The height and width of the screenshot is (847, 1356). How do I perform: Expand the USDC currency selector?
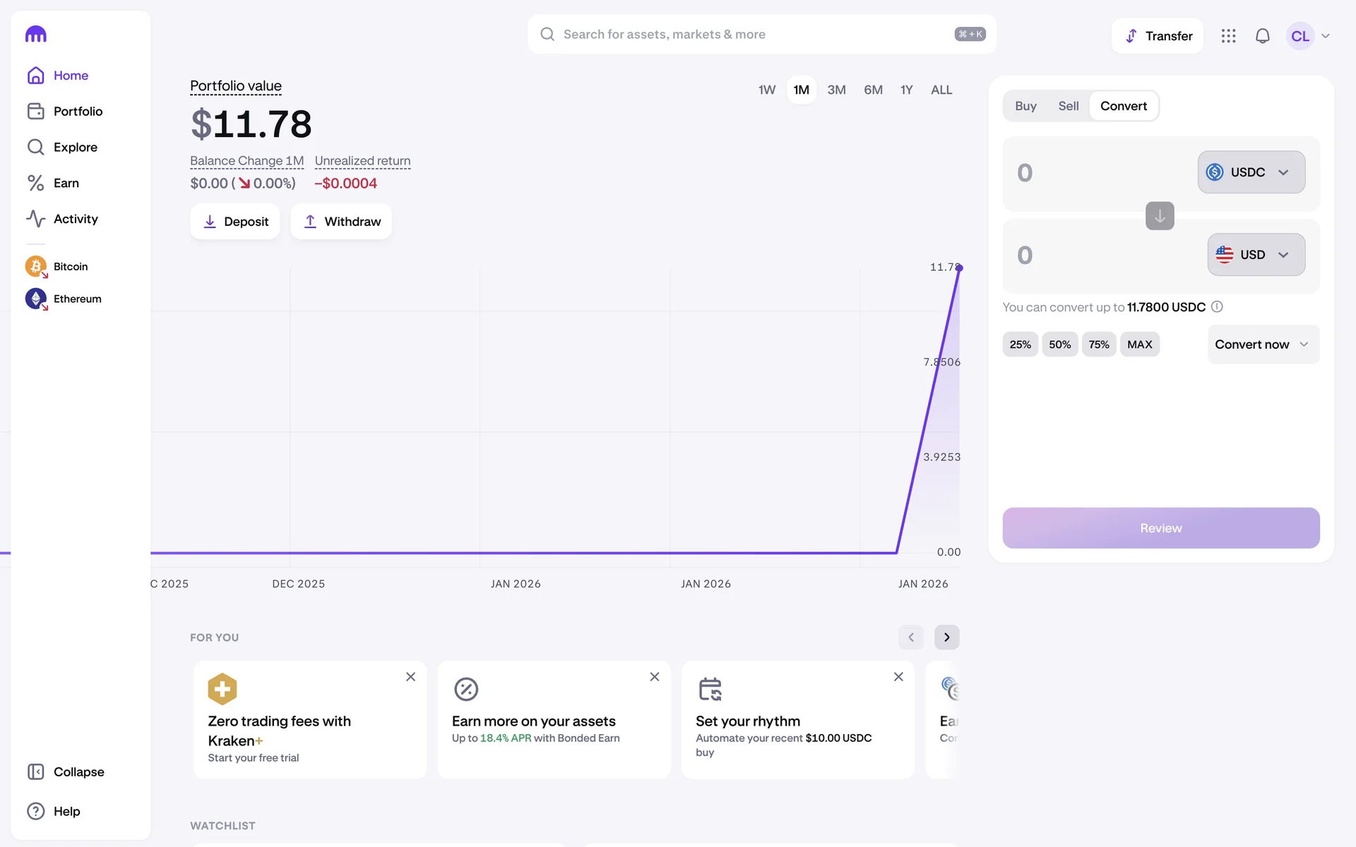(1251, 172)
